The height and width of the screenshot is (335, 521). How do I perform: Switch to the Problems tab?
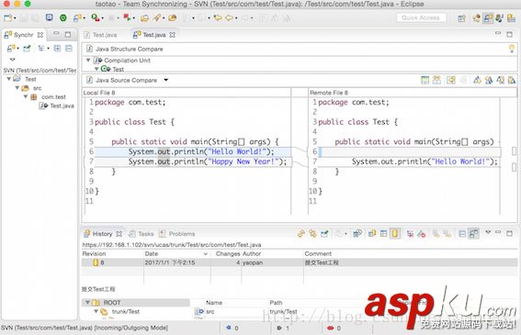point(177,234)
